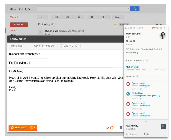Report spam using the exclamation icon
Screen dimensions: 171x140
point(68,17)
